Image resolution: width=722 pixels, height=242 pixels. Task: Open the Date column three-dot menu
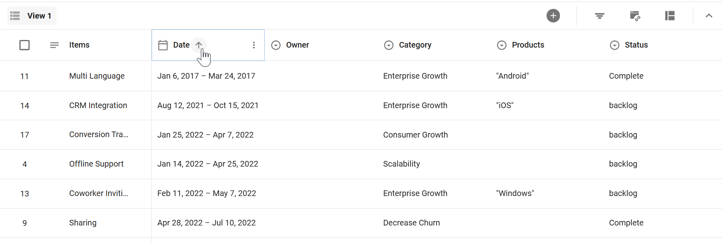point(254,45)
